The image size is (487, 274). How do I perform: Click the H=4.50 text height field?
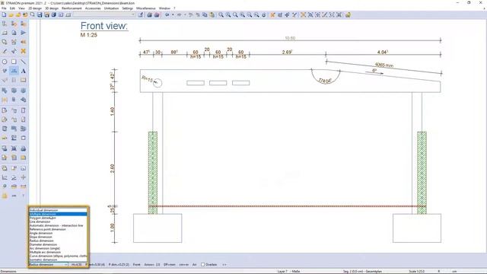click(x=77, y=264)
